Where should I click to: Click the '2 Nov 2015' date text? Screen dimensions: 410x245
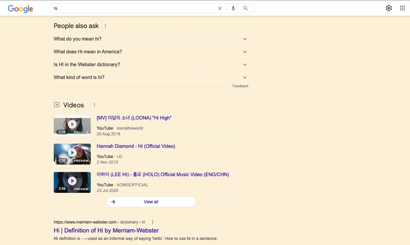tap(107, 162)
